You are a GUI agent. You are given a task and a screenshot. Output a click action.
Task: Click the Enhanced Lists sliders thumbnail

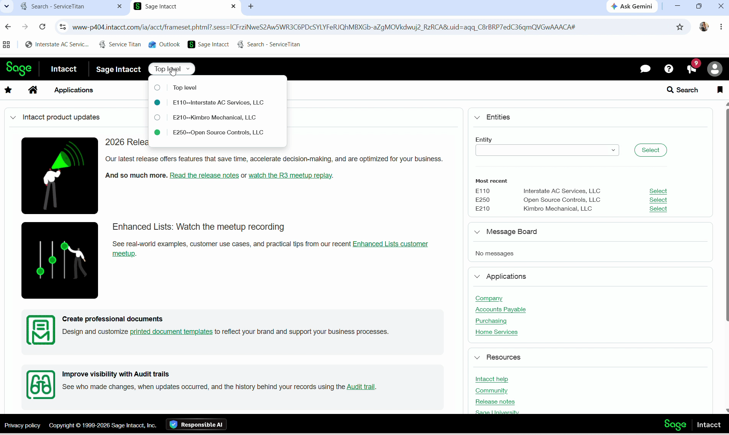[60, 260]
